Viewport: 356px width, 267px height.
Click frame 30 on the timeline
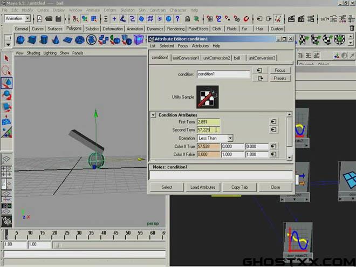pos(79,234)
